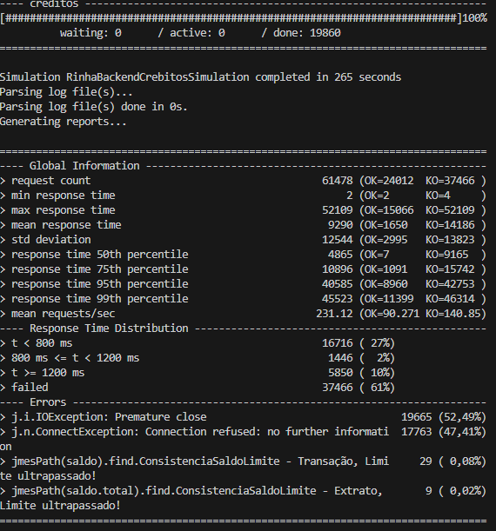Viewport: 496px width, 531px height.
Task: Click the std deviation value 12544
Action: click(338, 239)
